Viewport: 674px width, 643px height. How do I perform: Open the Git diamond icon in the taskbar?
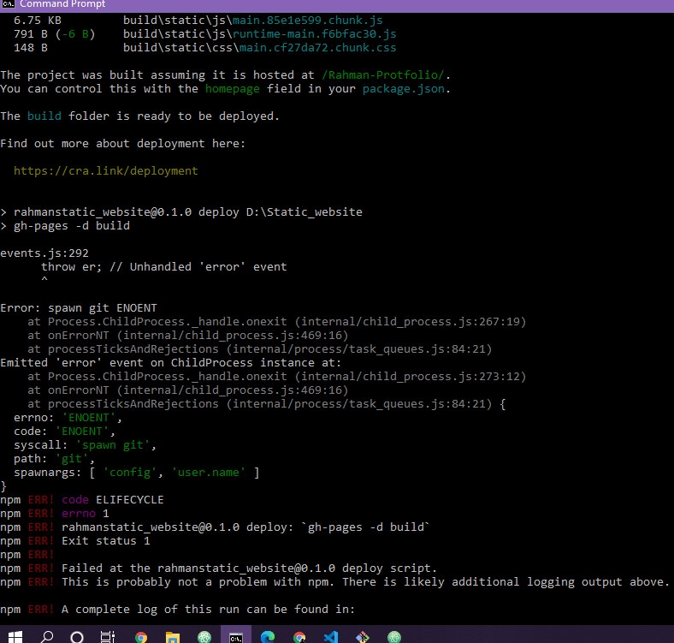click(x=363, y=637)
